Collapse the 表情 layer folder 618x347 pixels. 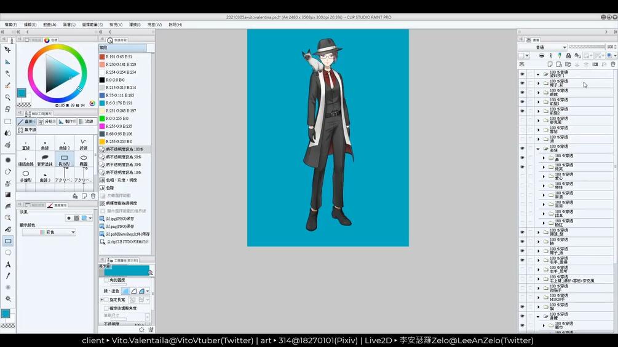[539, 149]
